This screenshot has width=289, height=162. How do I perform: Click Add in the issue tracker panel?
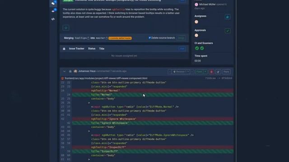pos(182,49)
